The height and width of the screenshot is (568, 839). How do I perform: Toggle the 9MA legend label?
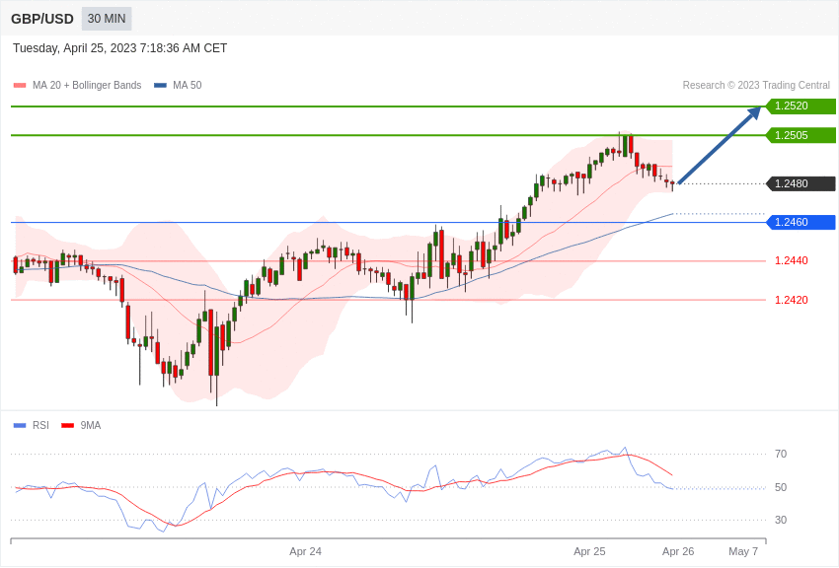pos(91,426)
